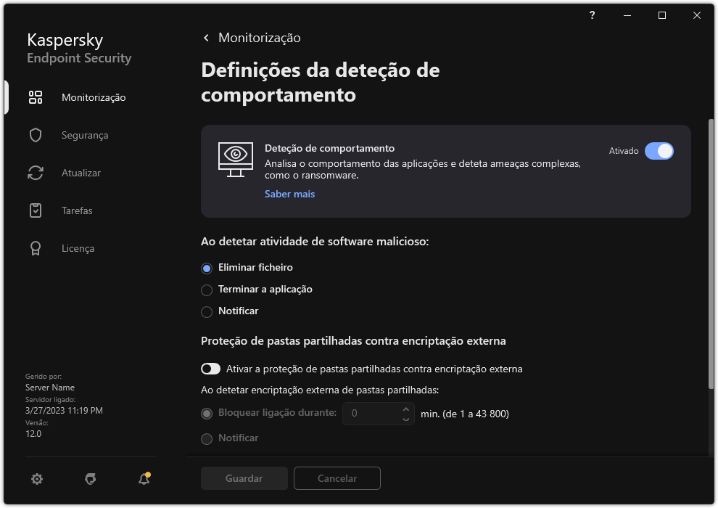Select Notificar under malicious software actions

point(207,311)
